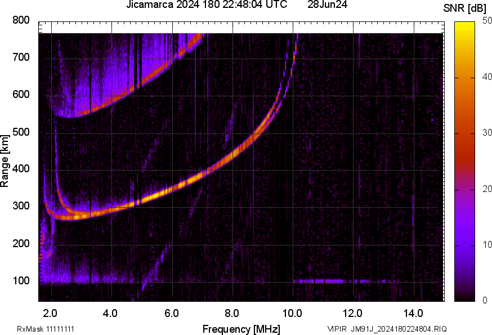Click the frequency tick label '6.0'
Viewport: 492px width, 335px height.
[172, 314]
